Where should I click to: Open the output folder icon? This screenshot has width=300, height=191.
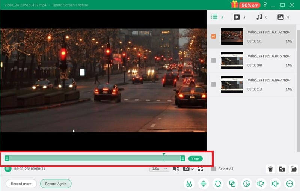294,169
